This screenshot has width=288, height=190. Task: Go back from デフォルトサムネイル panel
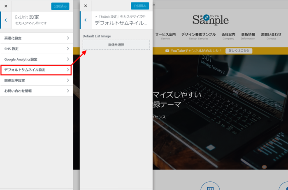[x=86, y=20]
